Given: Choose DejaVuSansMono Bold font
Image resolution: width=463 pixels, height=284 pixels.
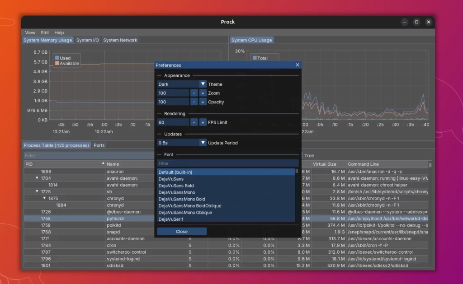Looking at the screenshot, I should 226,199.
